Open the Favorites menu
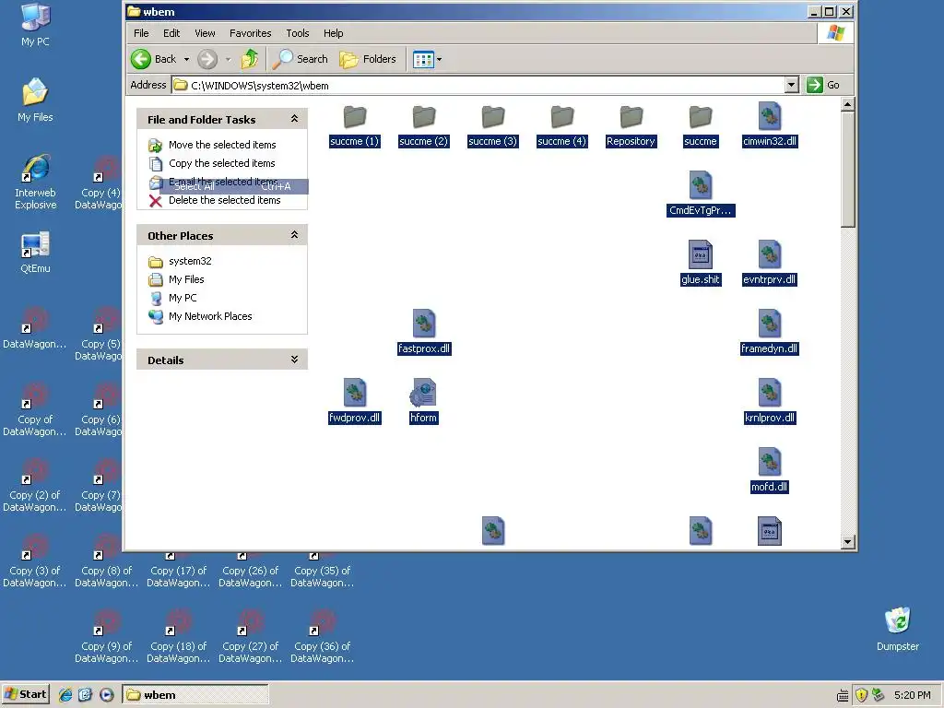The image size is (944, 708). click(x=251, y=33)
